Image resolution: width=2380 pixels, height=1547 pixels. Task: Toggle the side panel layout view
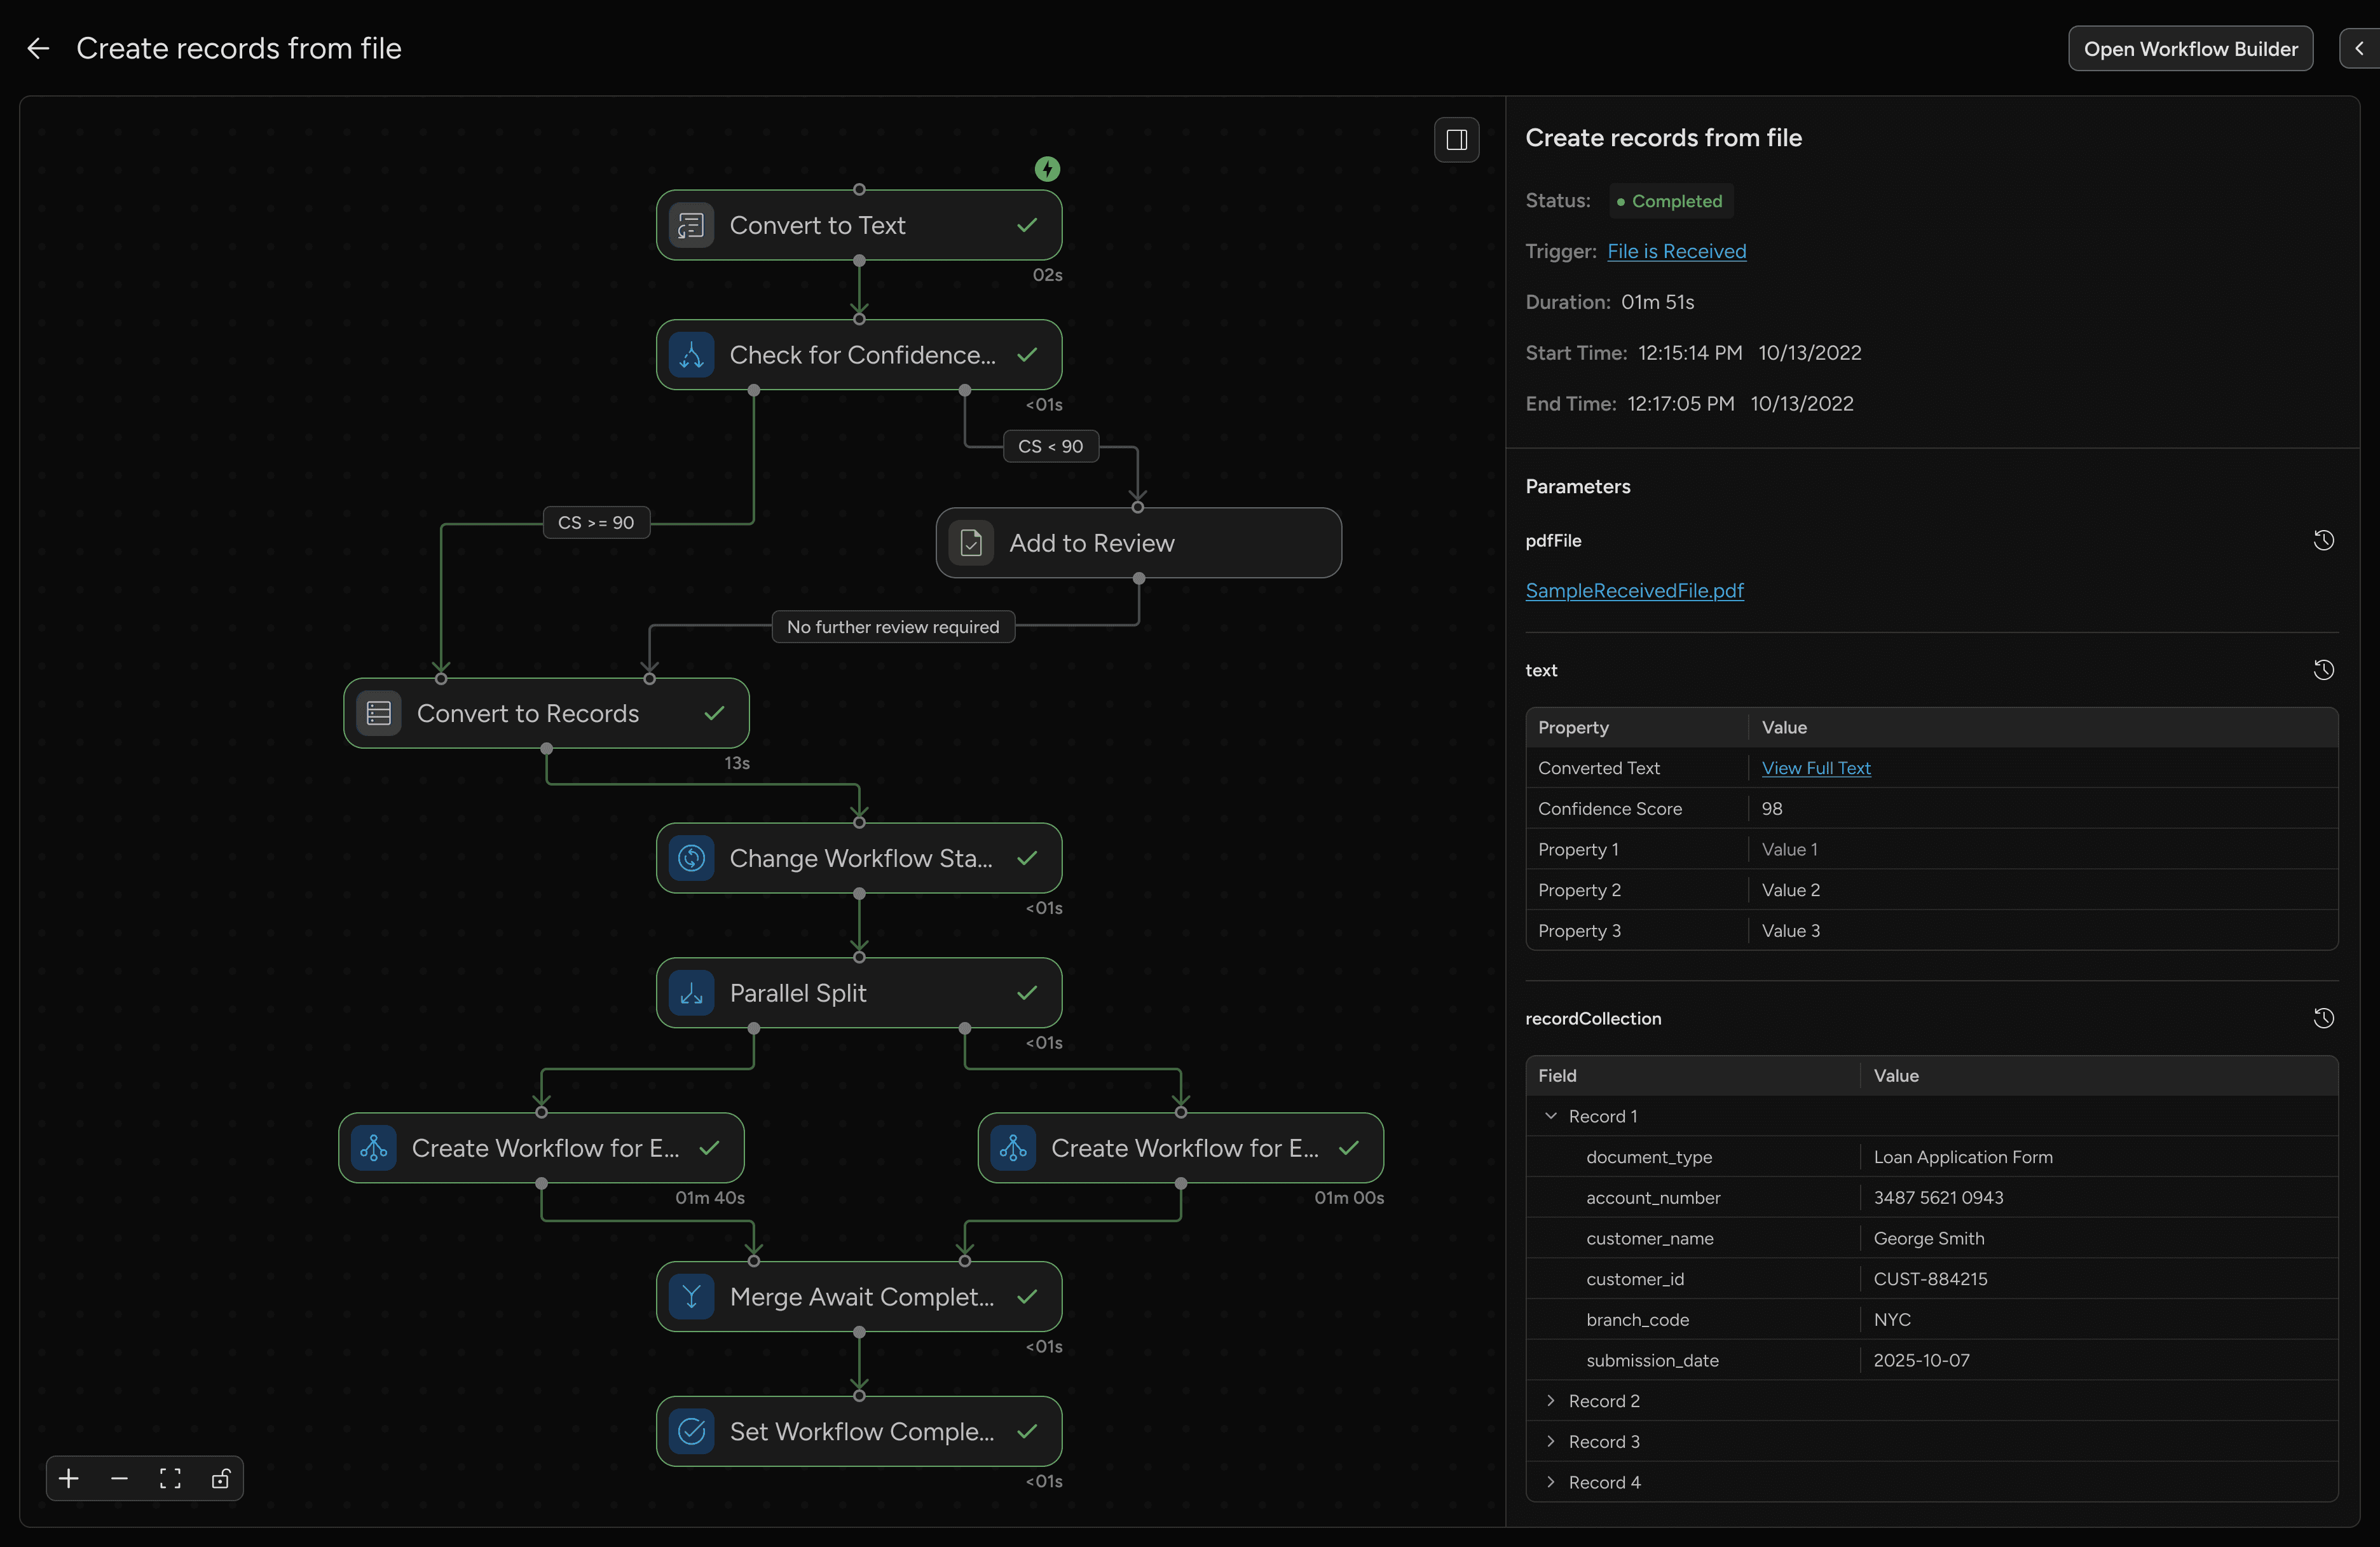[x=1456, y=139]
